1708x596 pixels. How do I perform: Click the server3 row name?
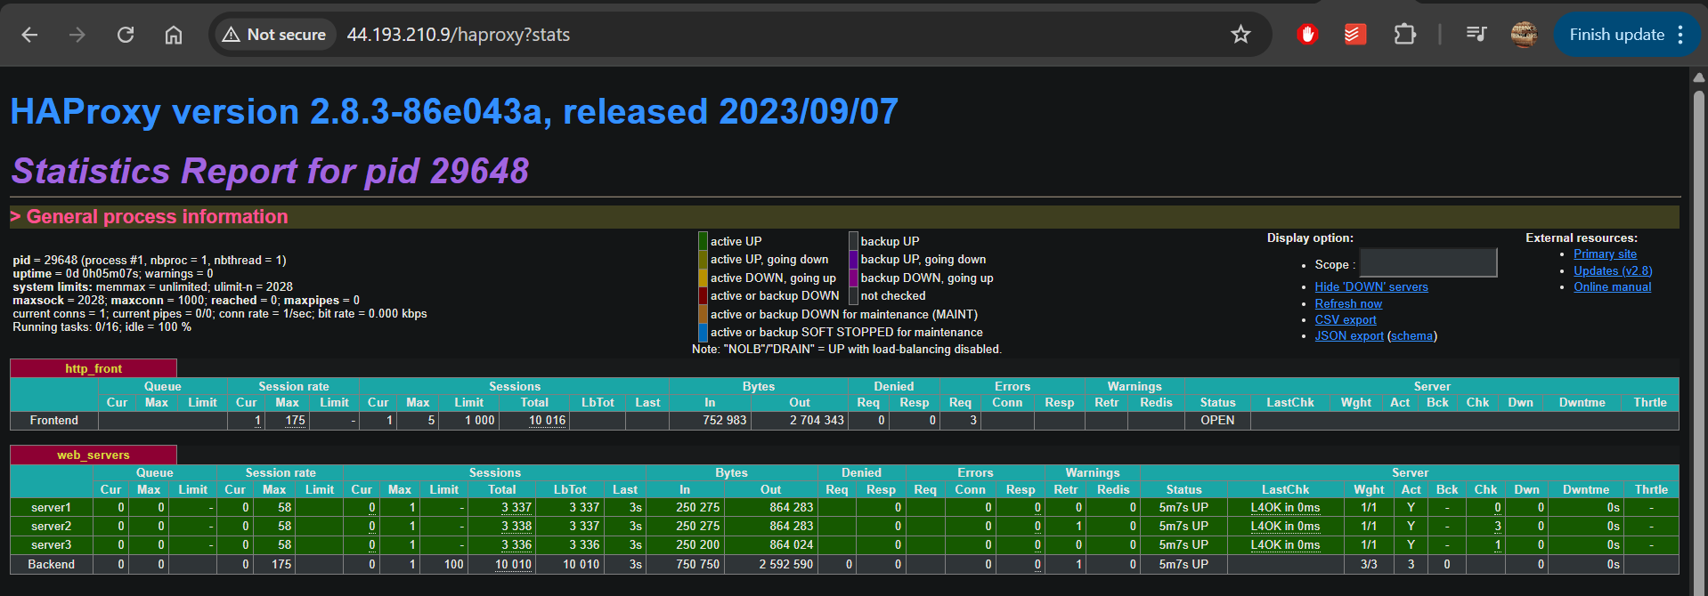click(51, 544)
